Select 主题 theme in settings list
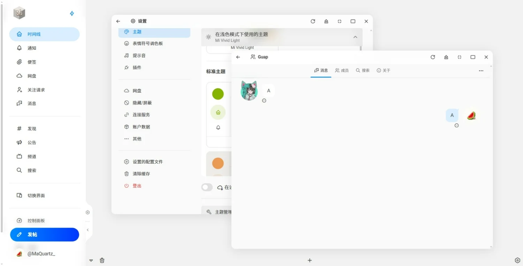Viewport: 523px width, 266px height. (154, 32)
